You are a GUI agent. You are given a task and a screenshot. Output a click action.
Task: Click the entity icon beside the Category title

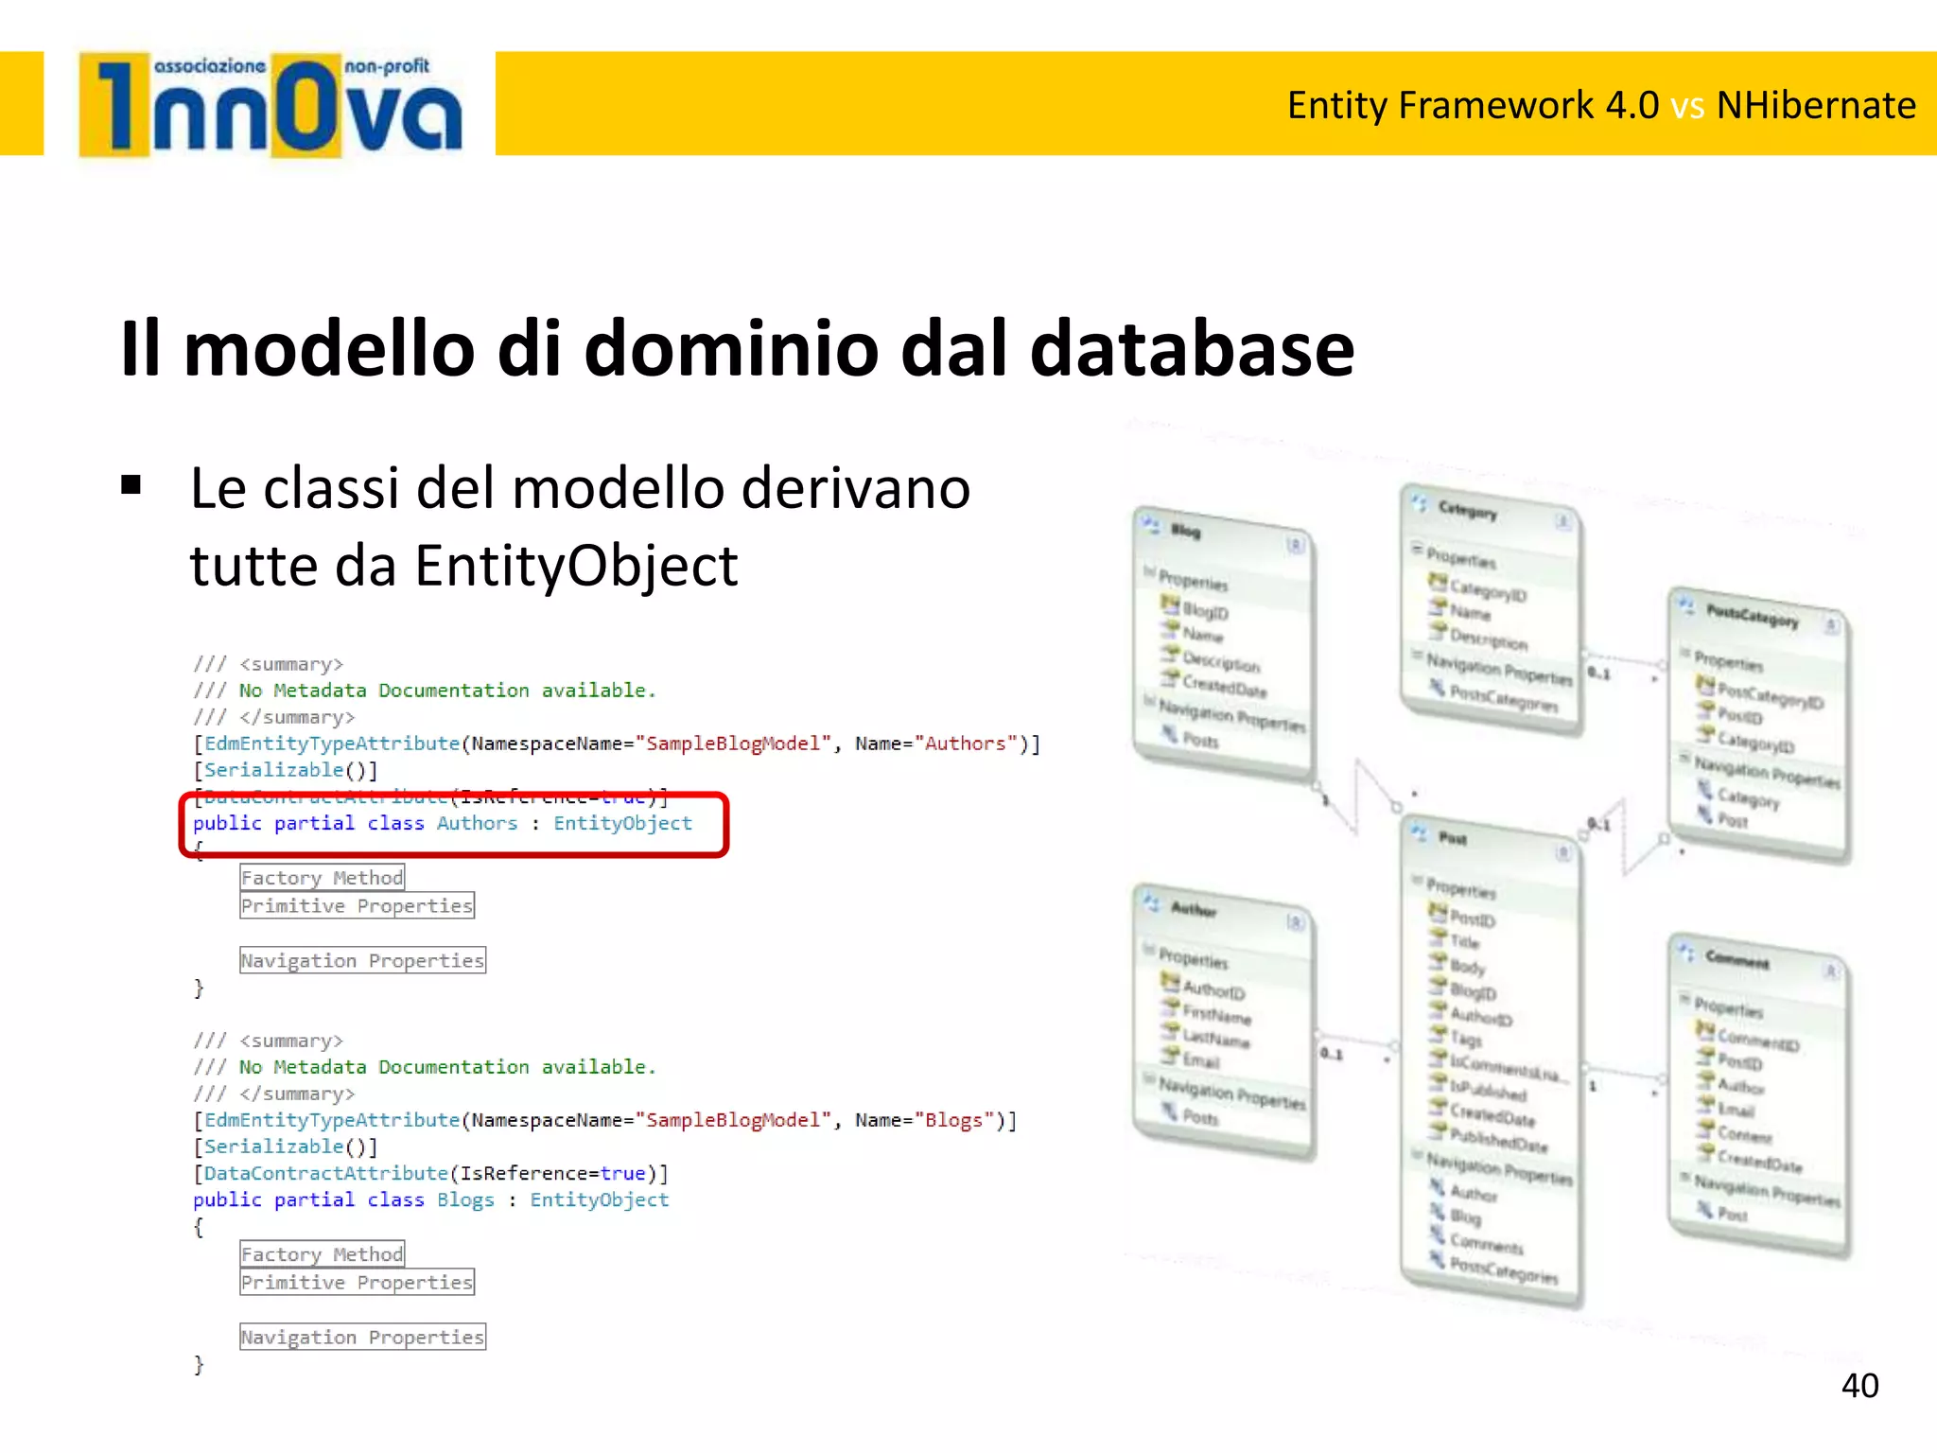coord(1419,502)
